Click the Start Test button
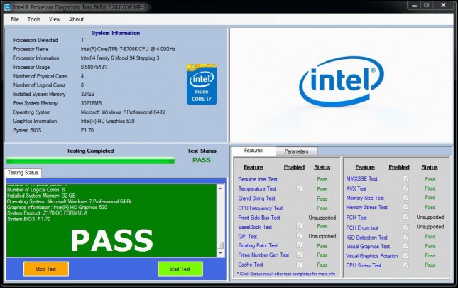This screenshot has height=288, width=458. (180, 269)
